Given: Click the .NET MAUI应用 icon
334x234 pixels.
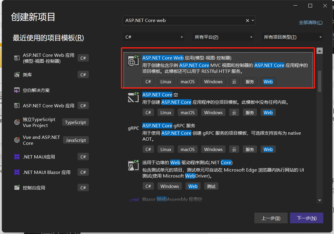Looking at the screenshot, I should [x=17, y=157].
